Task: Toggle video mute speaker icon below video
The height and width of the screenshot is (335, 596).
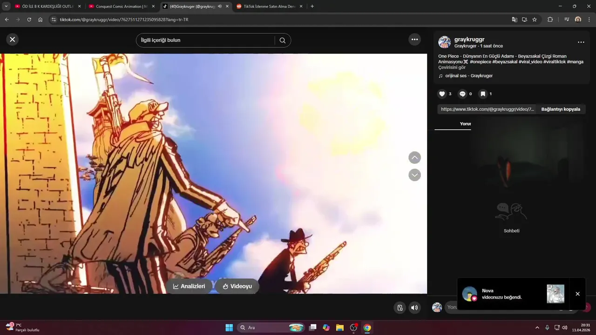Action: [414, 308]
